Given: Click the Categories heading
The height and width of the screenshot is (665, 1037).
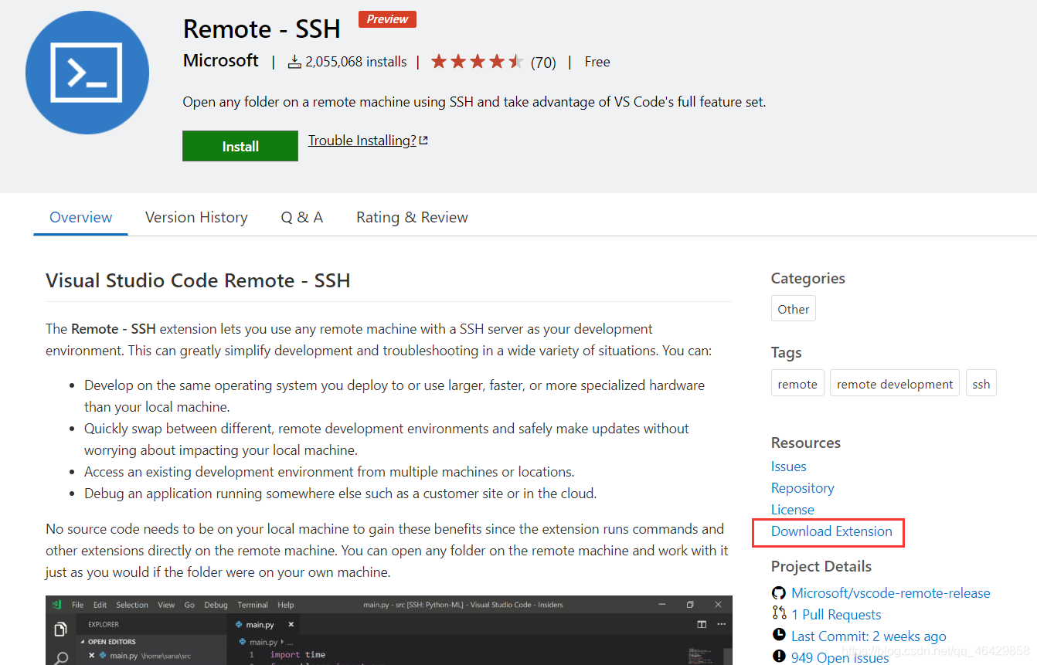Looking at the screenshot, I should click(x=808, y=278).
